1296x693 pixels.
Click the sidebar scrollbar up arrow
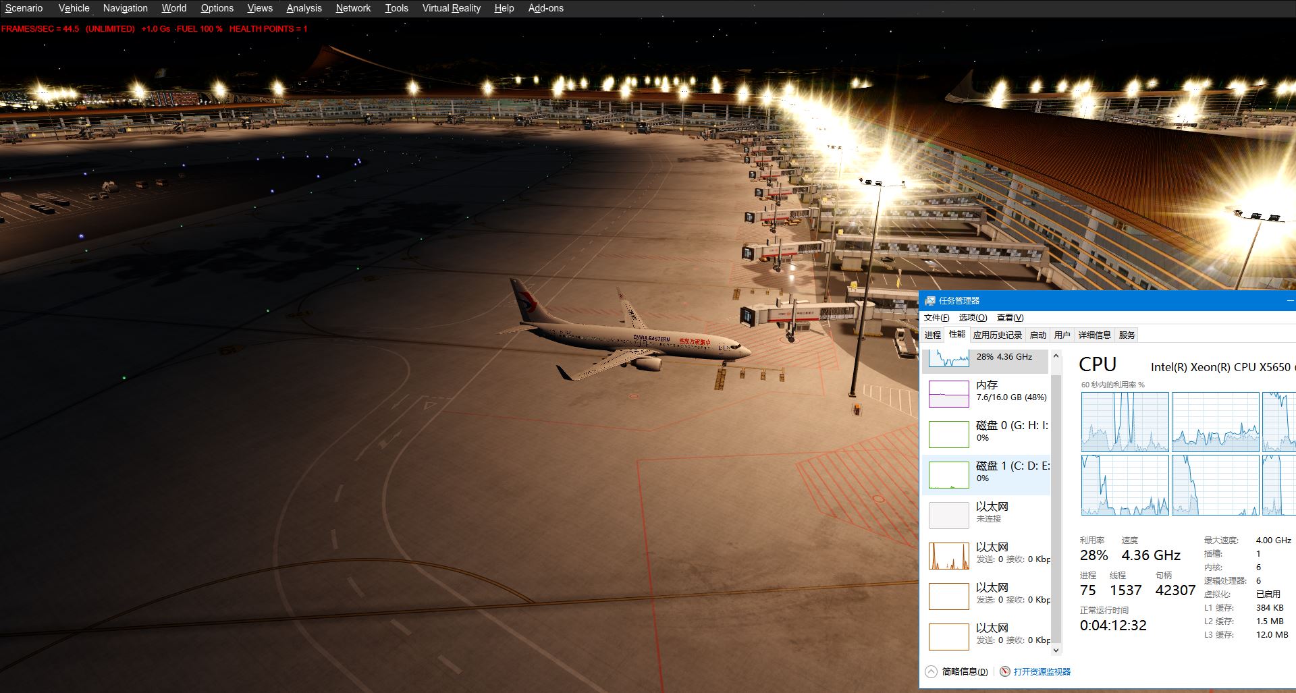[1056, 356]
